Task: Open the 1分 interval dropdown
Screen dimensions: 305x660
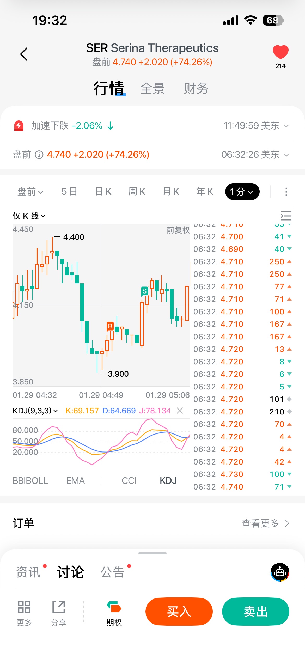Action: coord(242,192)
